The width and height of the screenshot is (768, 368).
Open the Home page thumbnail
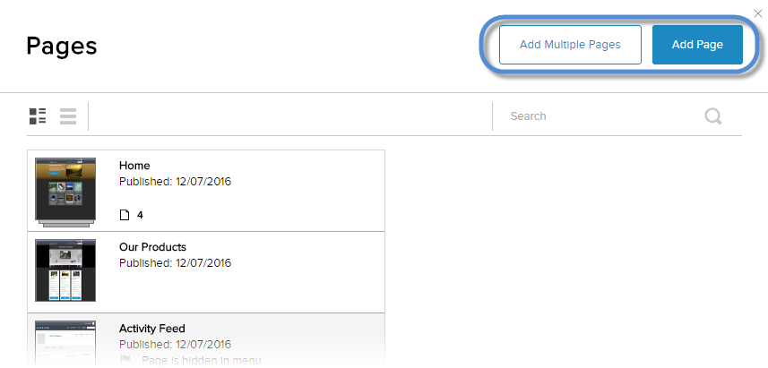(x=65, y=190)
